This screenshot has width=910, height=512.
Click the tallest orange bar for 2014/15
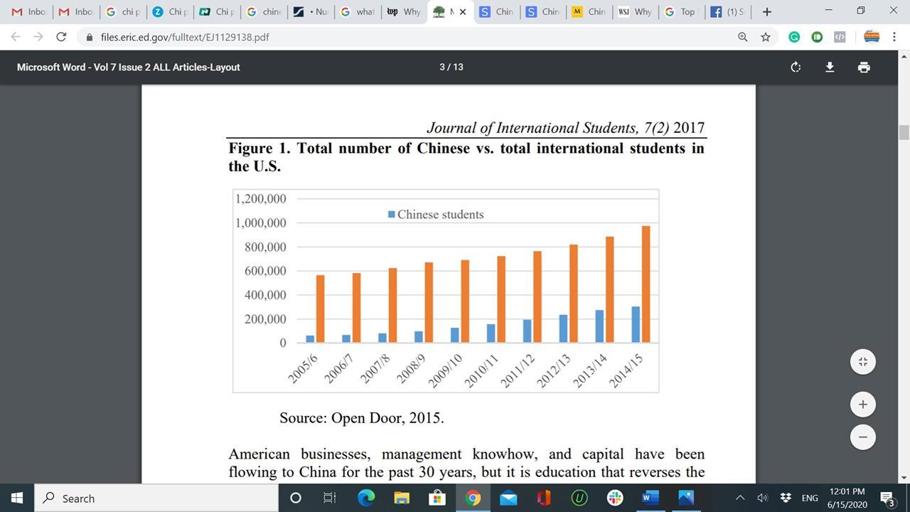click(646, 284)
